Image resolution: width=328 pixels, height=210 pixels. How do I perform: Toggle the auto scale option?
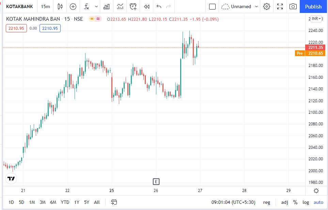coord(318,202)
